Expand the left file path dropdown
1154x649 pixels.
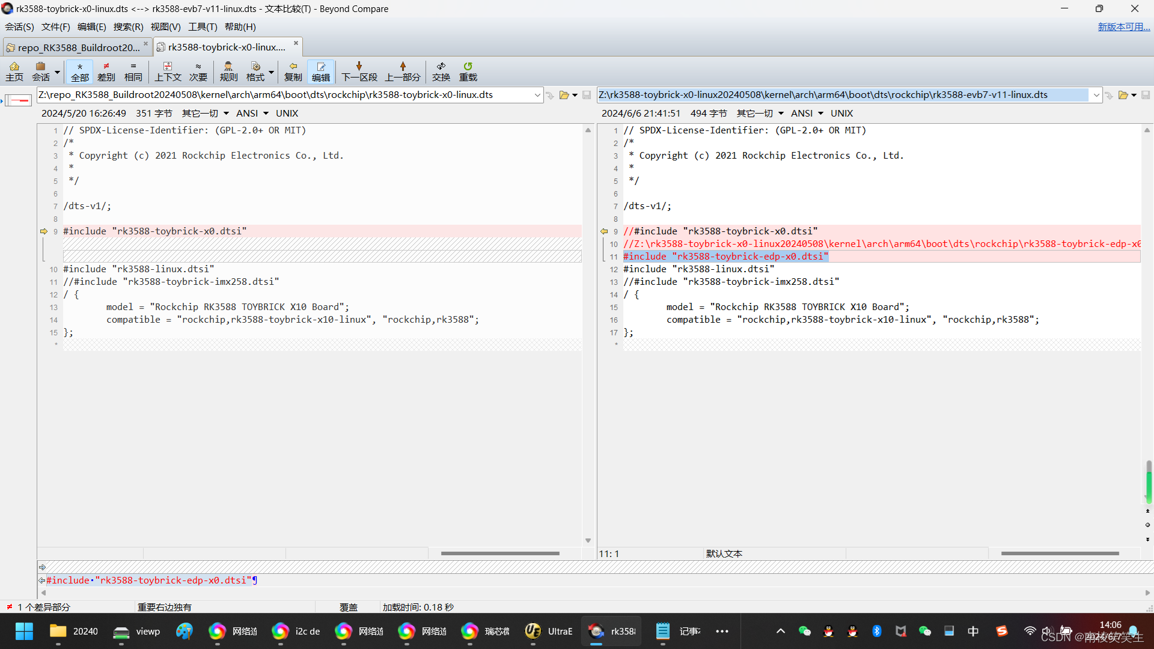coord(537,95)
